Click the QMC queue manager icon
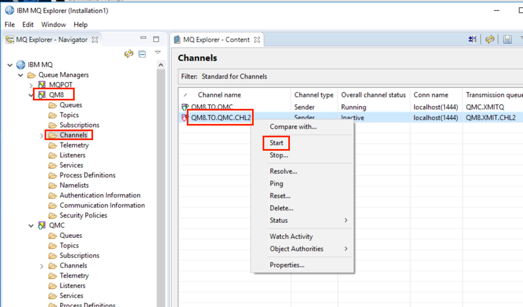This screenshot has width=523, height=307. coord(42,226)
